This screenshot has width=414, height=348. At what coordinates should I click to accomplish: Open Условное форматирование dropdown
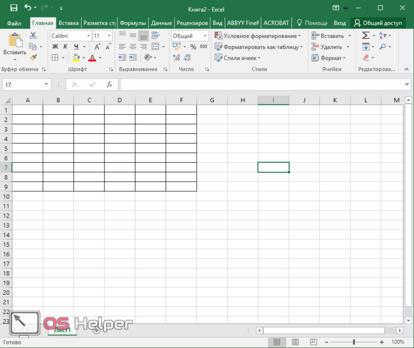click(258, 36)
